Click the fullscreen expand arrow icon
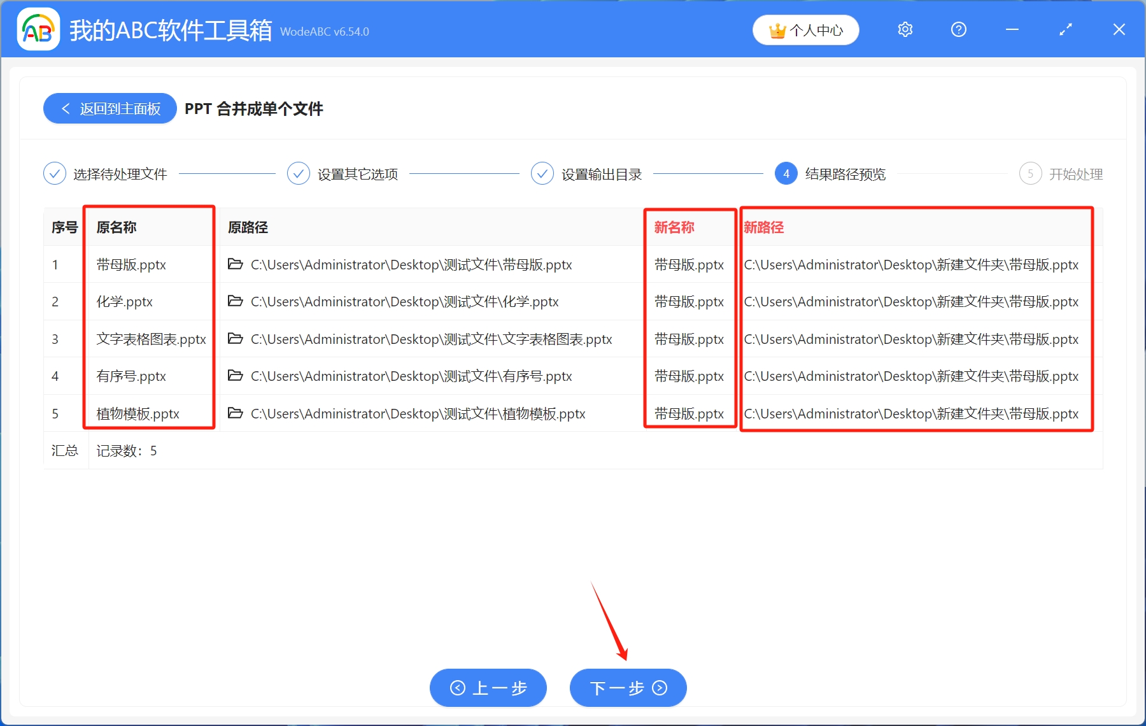This screenshot has height=726, width=1146. [1065, 29]
